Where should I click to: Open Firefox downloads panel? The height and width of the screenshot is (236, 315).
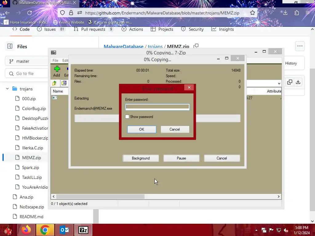click(x=285, y=13)
